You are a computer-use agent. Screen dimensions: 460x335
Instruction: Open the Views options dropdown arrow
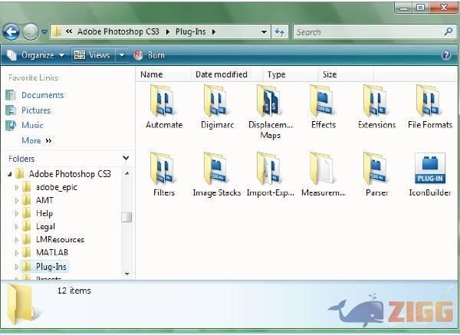(122, 55)
